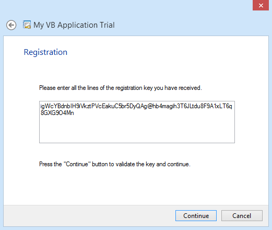Click the @ symbol inside the registration key
272x230 pixels.
[150, 106]
